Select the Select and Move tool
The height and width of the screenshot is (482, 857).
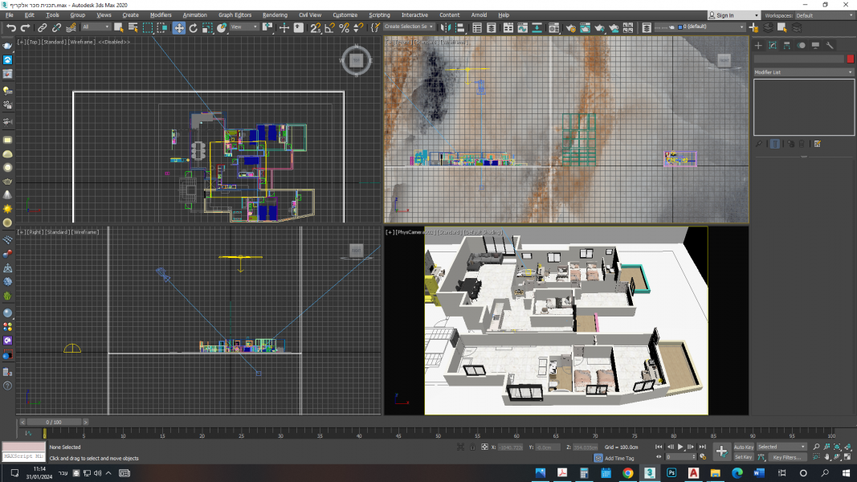pyautogui.click(x=179, y=27)
